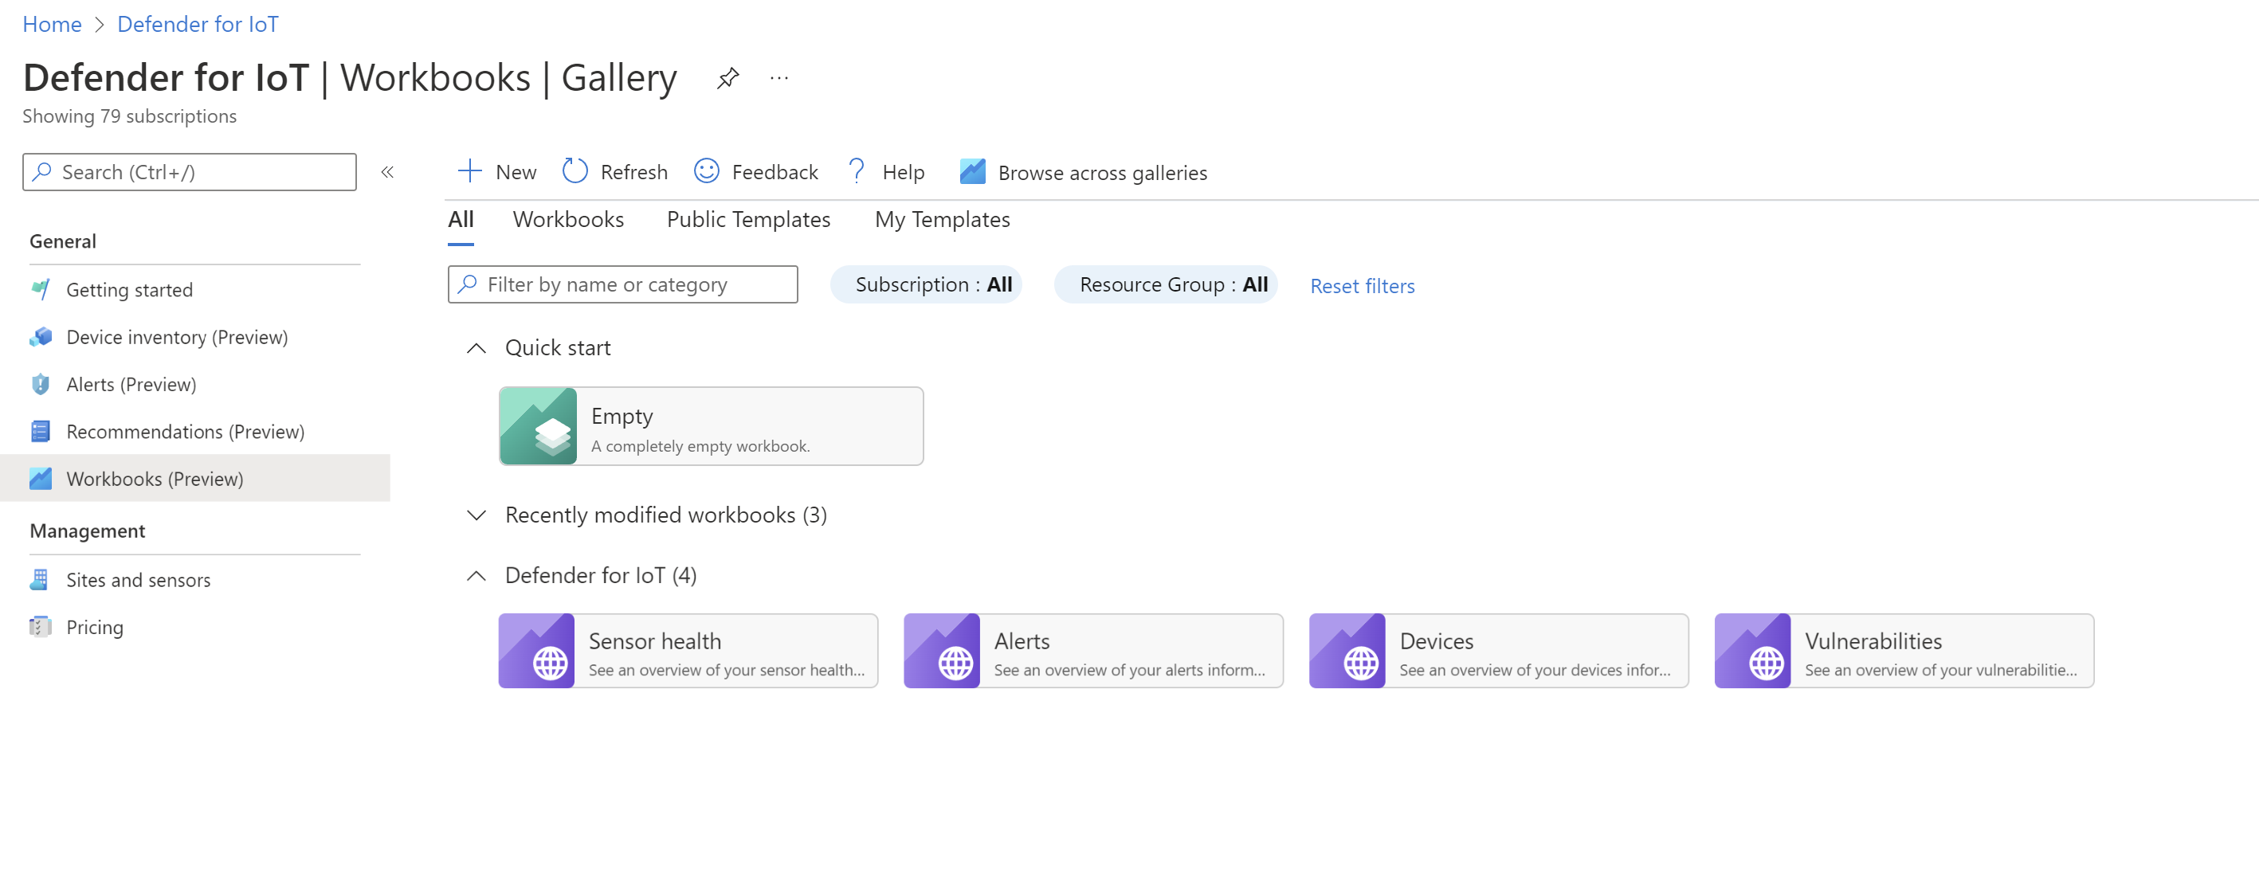2259x885 pixels.
Task: Click the Reset filters link
Action: pyautogui.click(x=1362, y=284)
